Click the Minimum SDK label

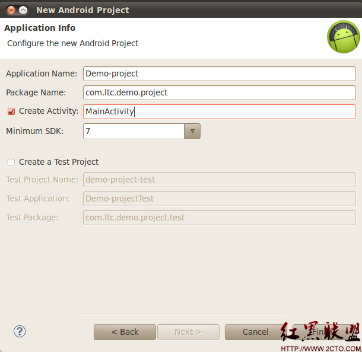tap(35, 131)
